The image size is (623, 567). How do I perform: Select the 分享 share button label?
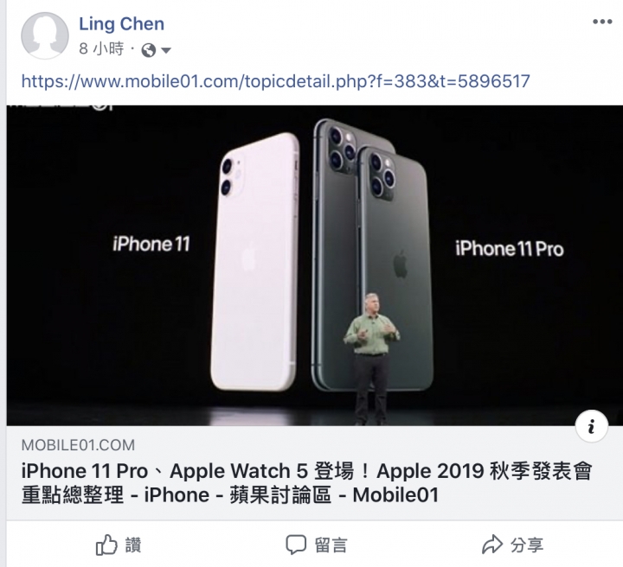pos(527,545)
